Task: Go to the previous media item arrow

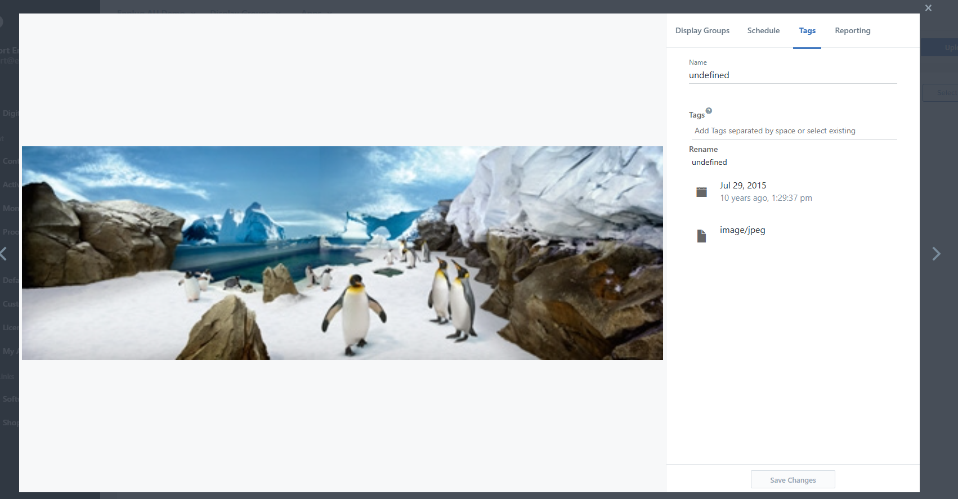Action: coord(3,254)
